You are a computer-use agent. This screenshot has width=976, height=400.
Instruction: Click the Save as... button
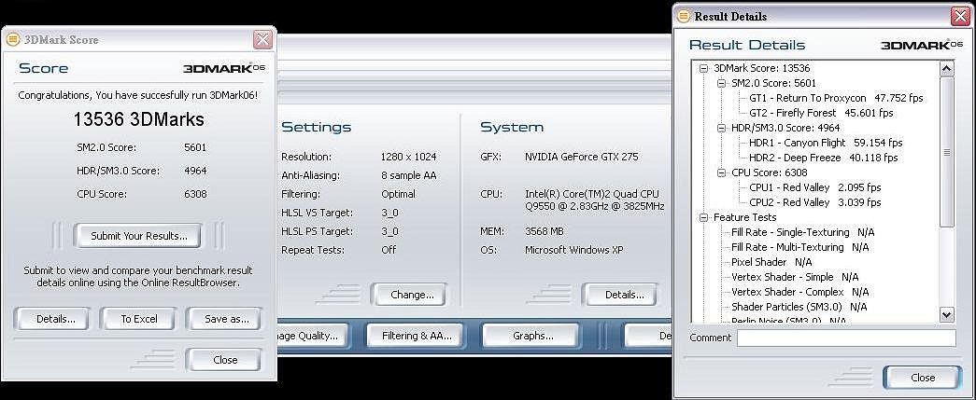coord(224,319)
